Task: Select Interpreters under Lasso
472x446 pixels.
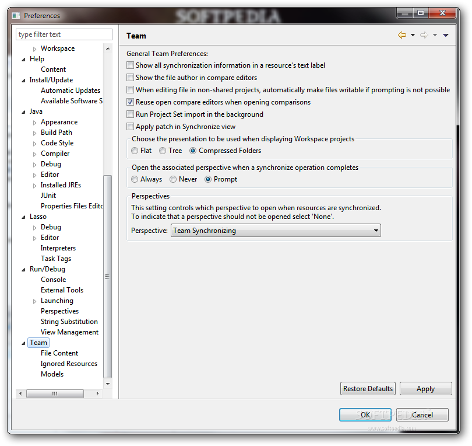Action: pyautogui.click(x=58, y=248)
